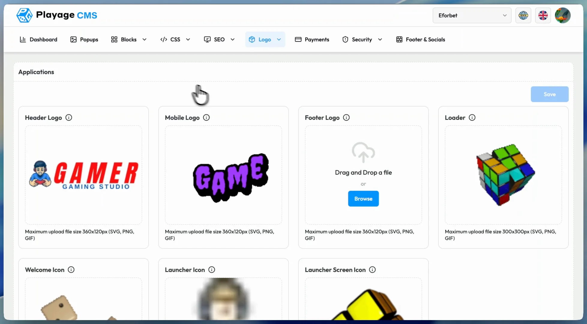Click the CSS code brackets icon
The width and height of the screenshot is (587, 324).
point(164,39)
